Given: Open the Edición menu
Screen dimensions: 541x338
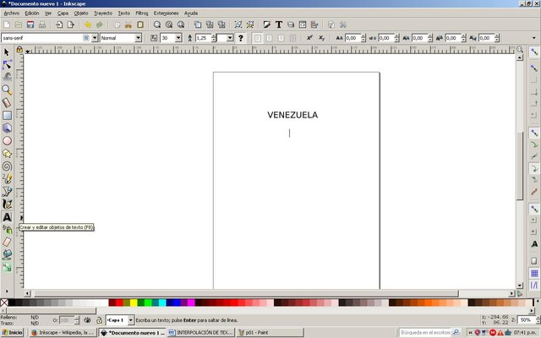Looking at the screenshot, I should click(32, 14).
